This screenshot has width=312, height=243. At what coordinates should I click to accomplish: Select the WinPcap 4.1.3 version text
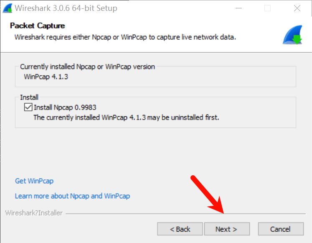[46, 77]
